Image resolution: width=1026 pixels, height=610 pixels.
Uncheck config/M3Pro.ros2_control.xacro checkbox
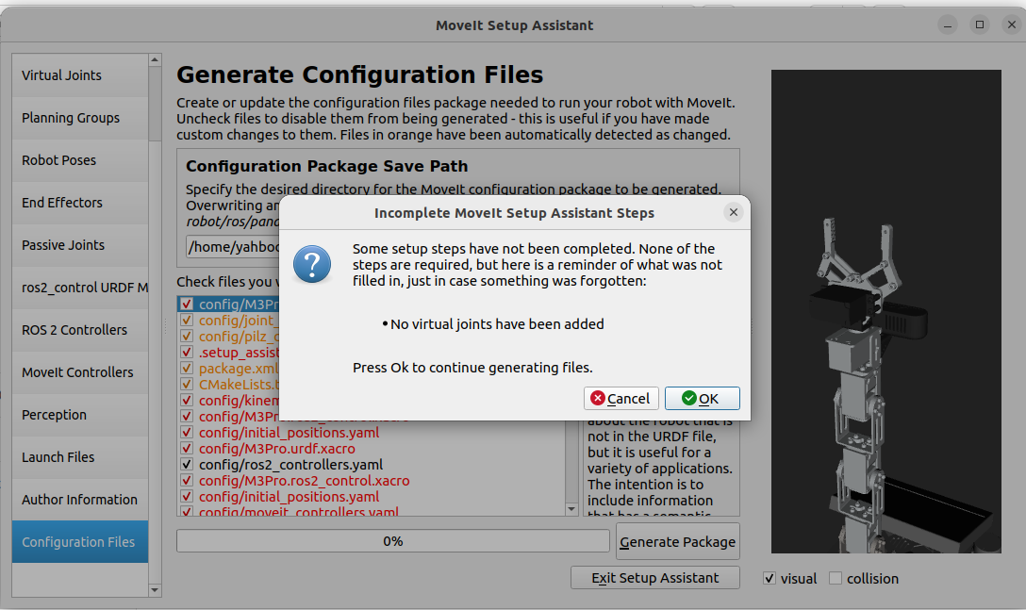pos(187,481)
